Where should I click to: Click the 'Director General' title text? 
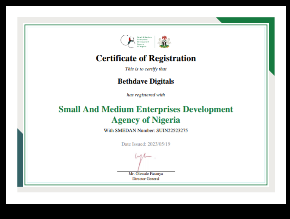[146, 179]
